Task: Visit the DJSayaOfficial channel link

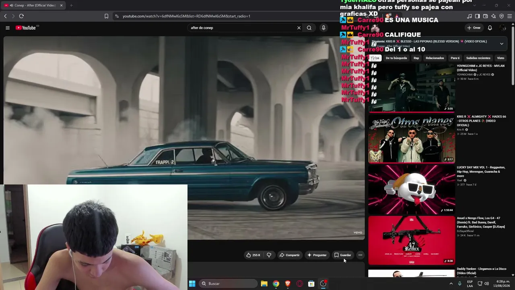Action: point(465,231)
